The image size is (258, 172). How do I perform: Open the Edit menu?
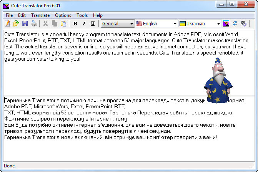[22, 15]
